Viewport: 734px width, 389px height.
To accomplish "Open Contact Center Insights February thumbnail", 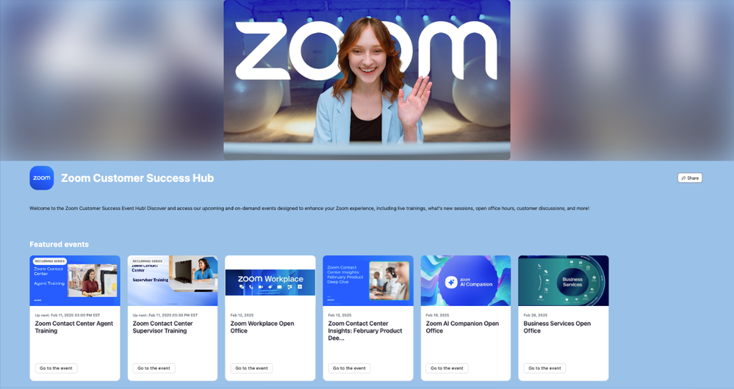I will [368, 280].
